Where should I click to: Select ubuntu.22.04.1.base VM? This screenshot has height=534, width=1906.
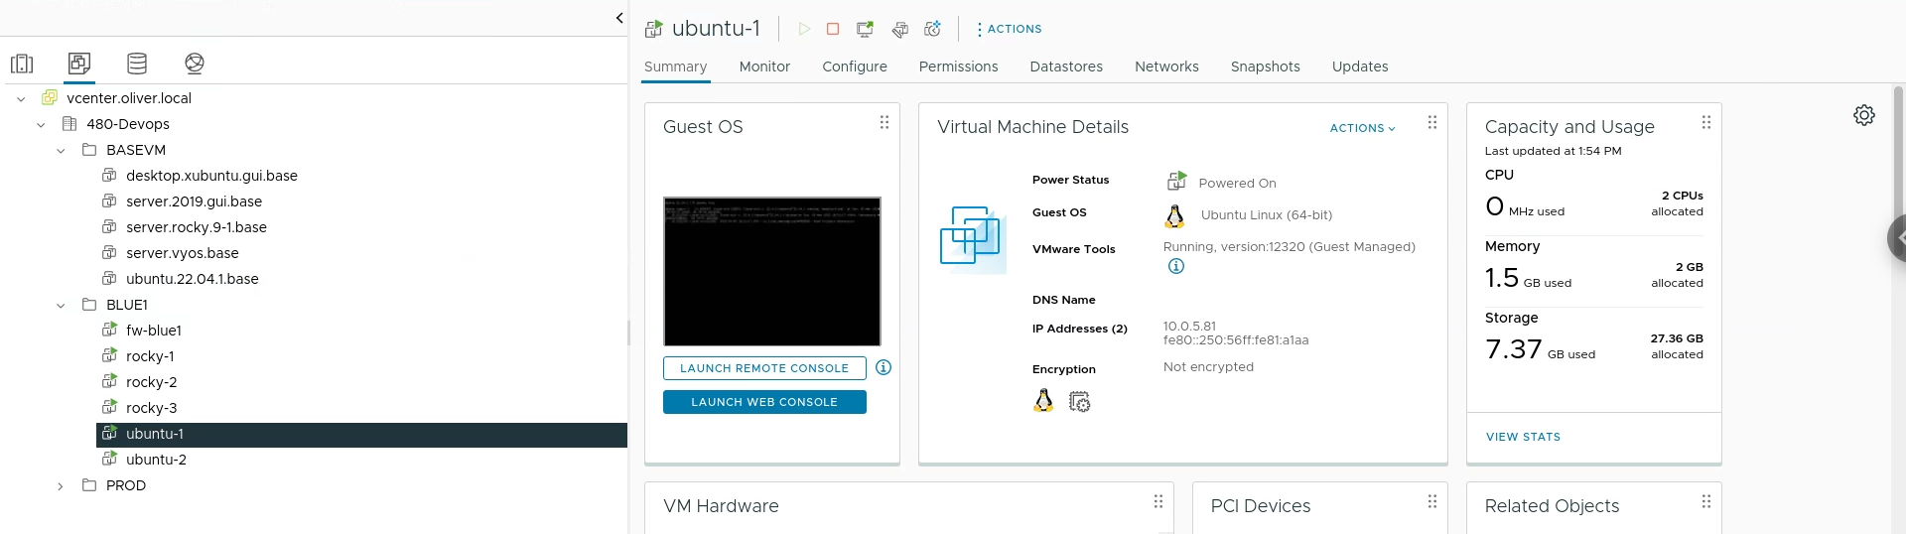click(193, 279)
